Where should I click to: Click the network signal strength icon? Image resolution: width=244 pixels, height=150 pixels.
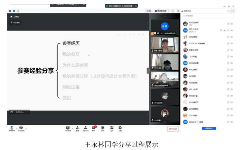[x=18, y=11]
